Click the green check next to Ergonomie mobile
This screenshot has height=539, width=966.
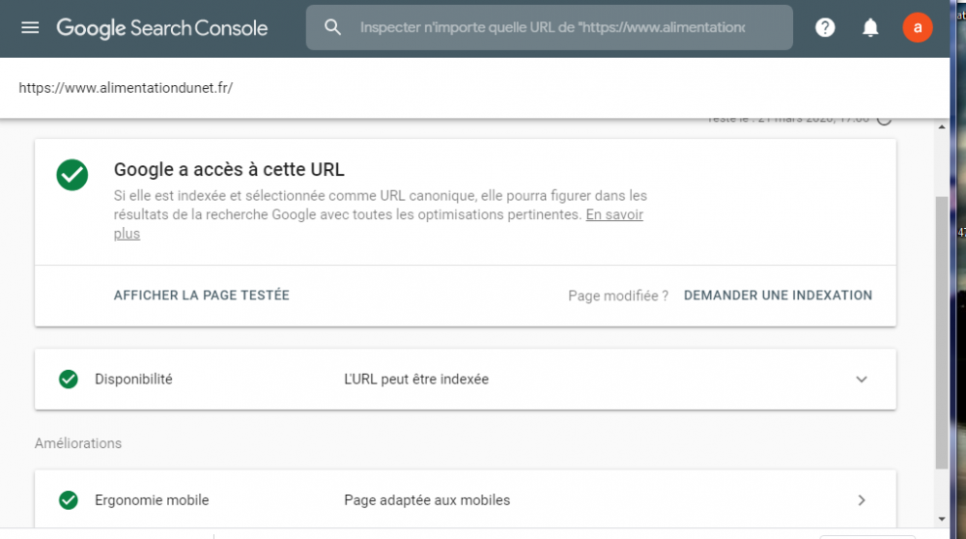tap(69, 500)
